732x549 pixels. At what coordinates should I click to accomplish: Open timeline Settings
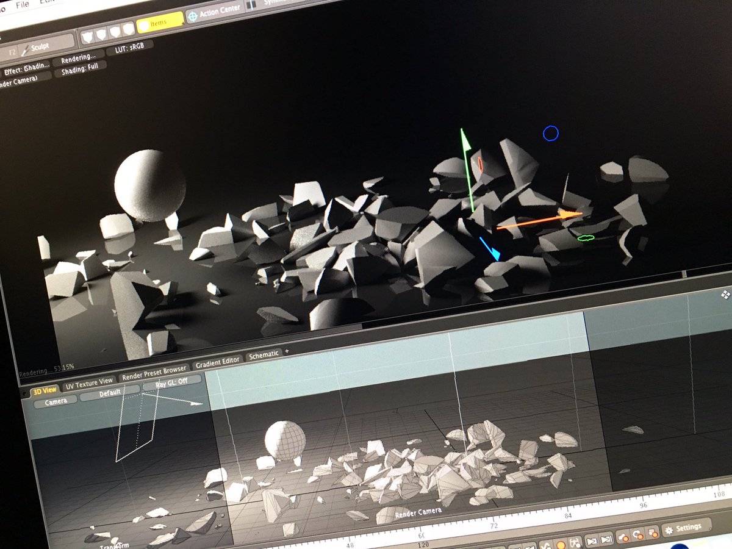(x=687, y=528)
